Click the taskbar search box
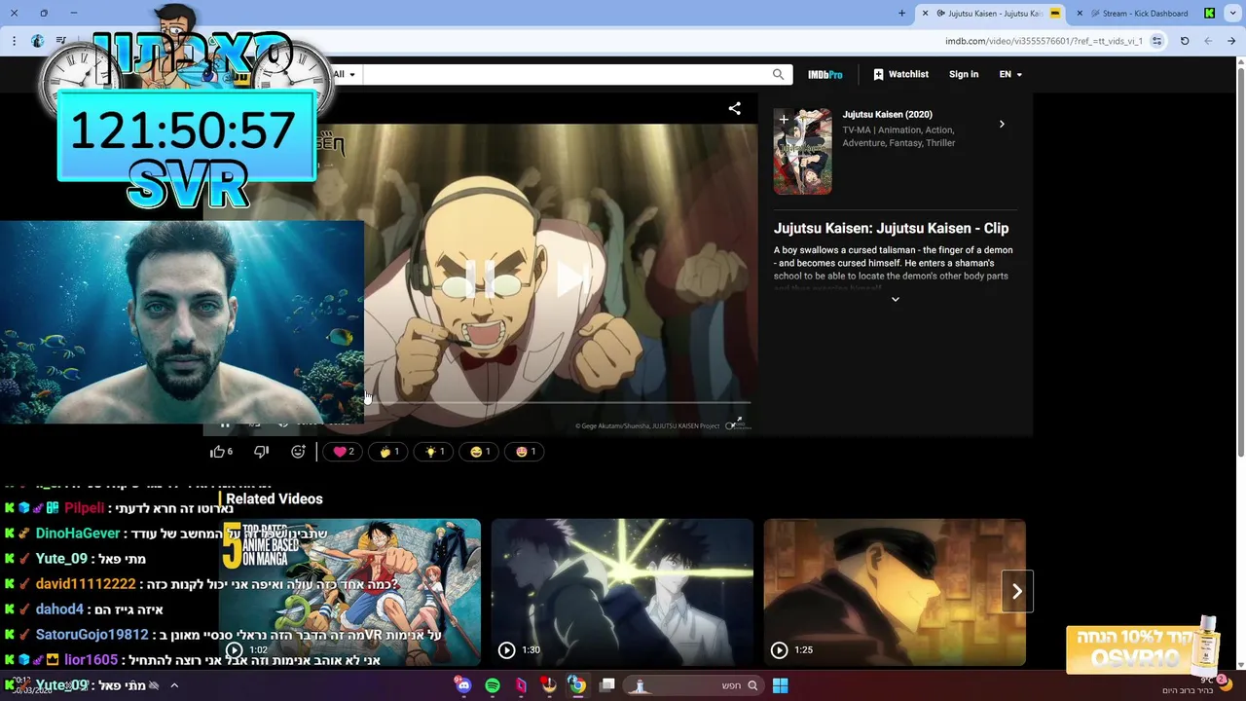This screenshot has width=1246, height=701. click(x=694, y=685)
